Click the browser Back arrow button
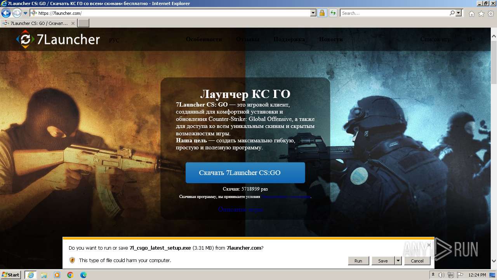497x280 pixels. click(x=6, y=13)
